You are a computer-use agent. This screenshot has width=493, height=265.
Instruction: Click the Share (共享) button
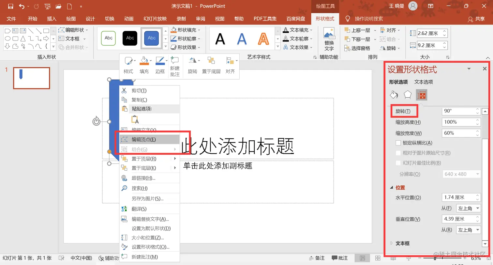tap(476, 19)
